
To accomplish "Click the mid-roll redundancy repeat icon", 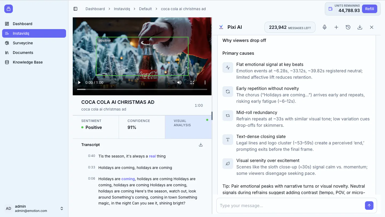I will point(228,116).
